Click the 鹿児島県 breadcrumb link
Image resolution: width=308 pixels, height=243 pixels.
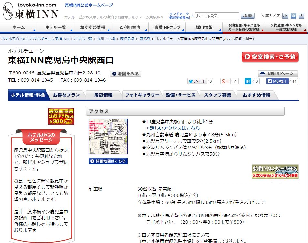click(127, 39)
